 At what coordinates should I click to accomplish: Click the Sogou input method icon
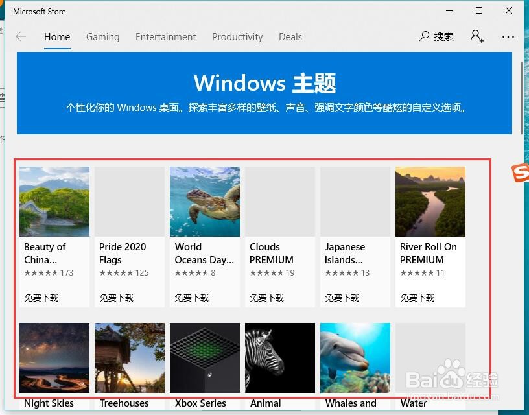coord(520,172)
